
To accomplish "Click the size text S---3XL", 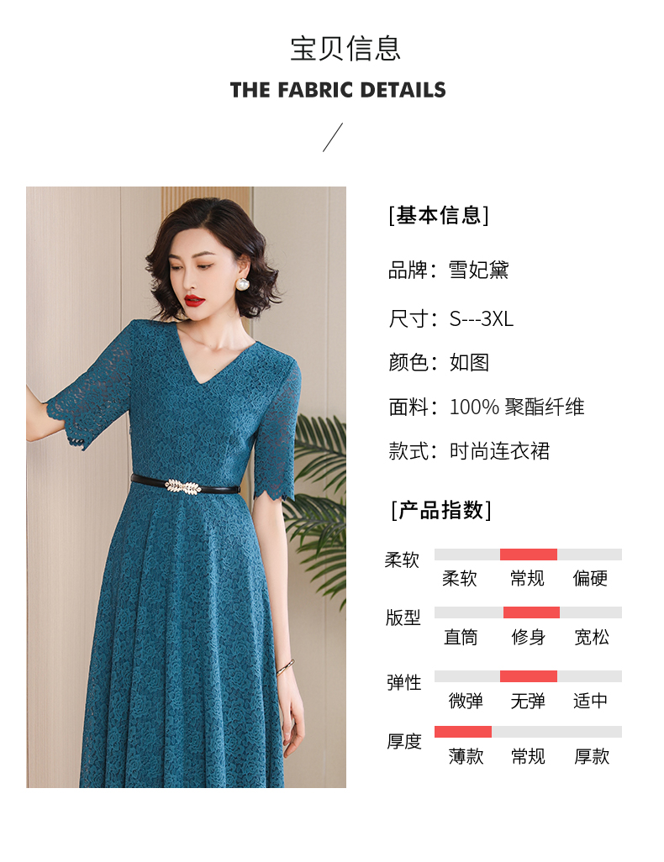I will pos(482,319).
